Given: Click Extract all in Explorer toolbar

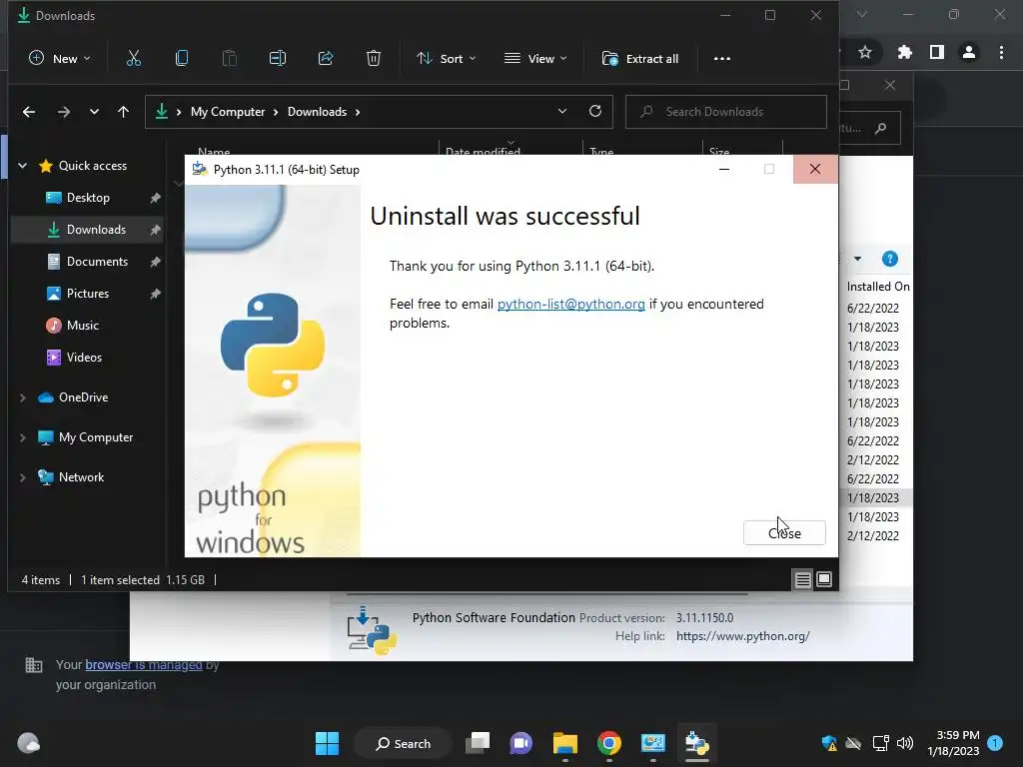Looking at the screenshot, I should (x=640, y=58).
